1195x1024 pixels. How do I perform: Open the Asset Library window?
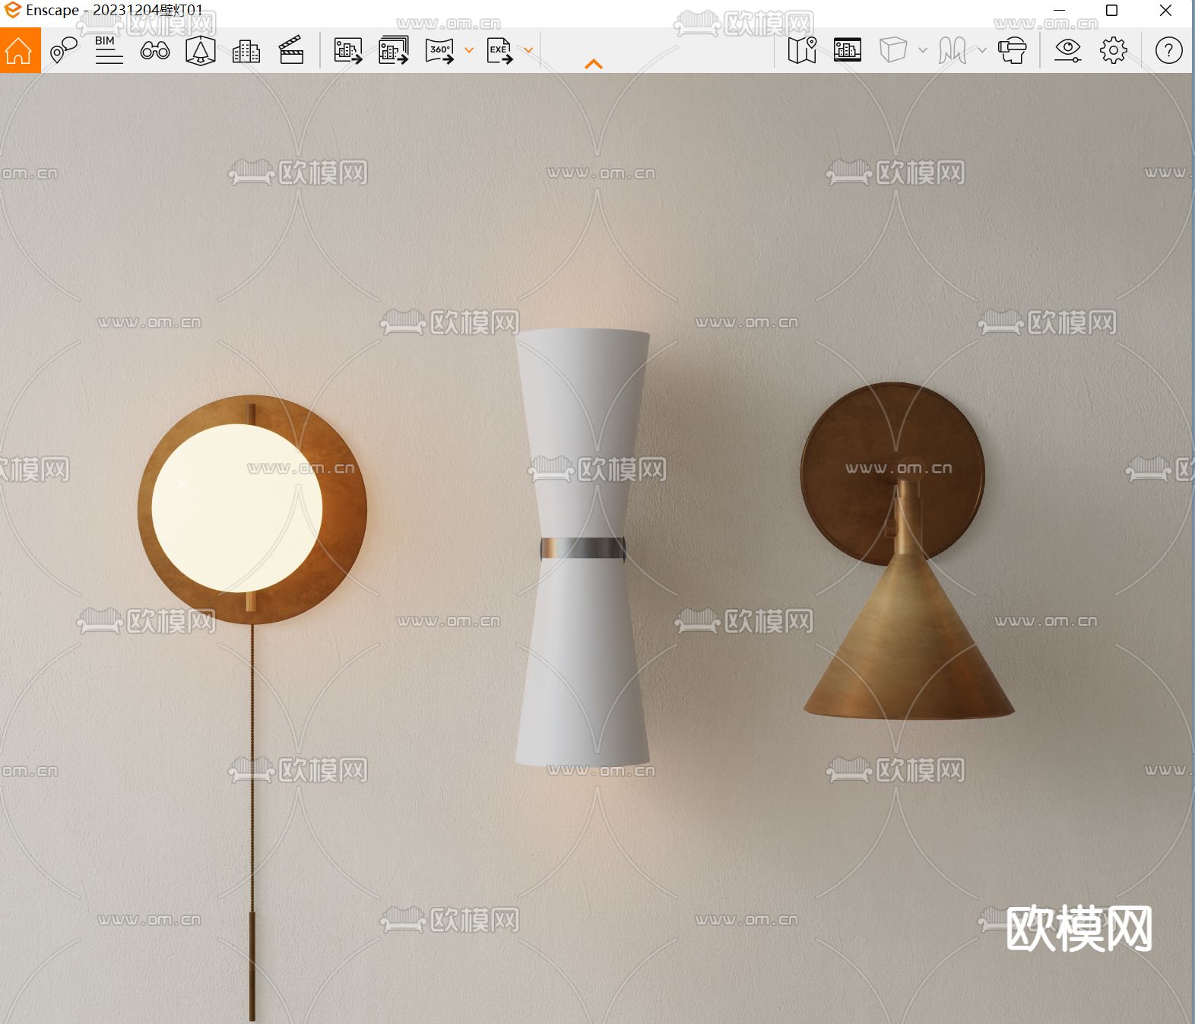(x=848, y=50)
